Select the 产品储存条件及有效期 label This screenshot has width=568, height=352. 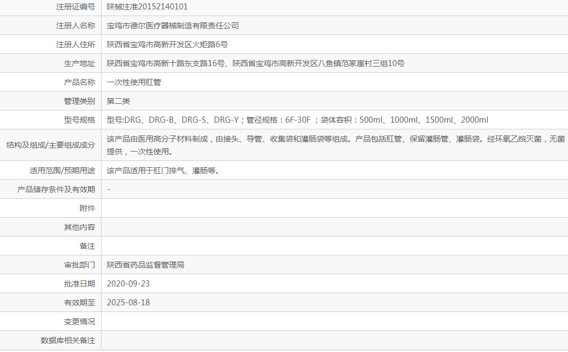(x=56, y=189)
